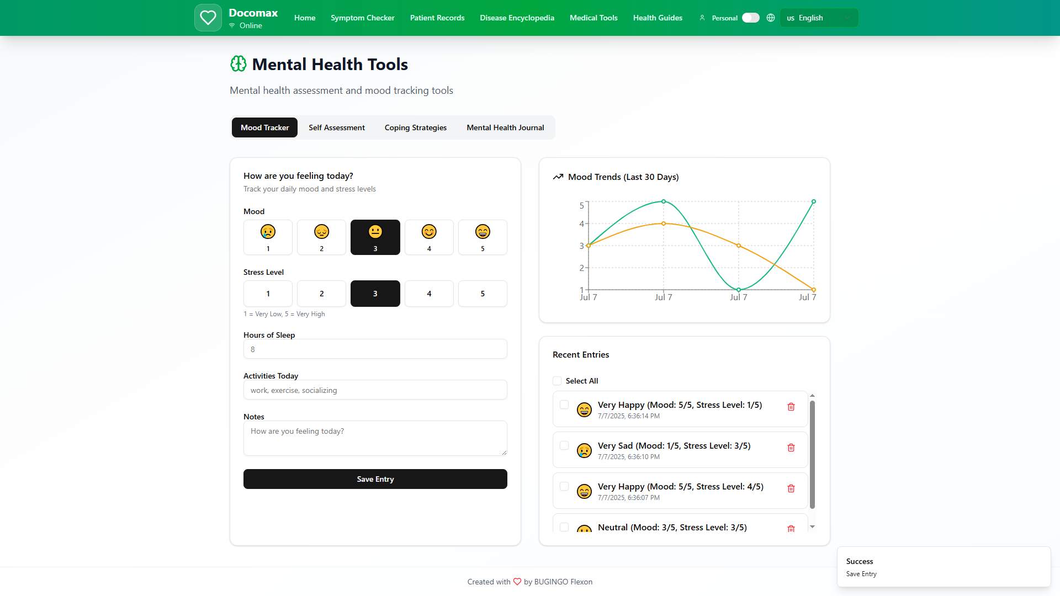Toggle the Personal mode switch
Screen dimensions: 1060x596
[750, 18]
